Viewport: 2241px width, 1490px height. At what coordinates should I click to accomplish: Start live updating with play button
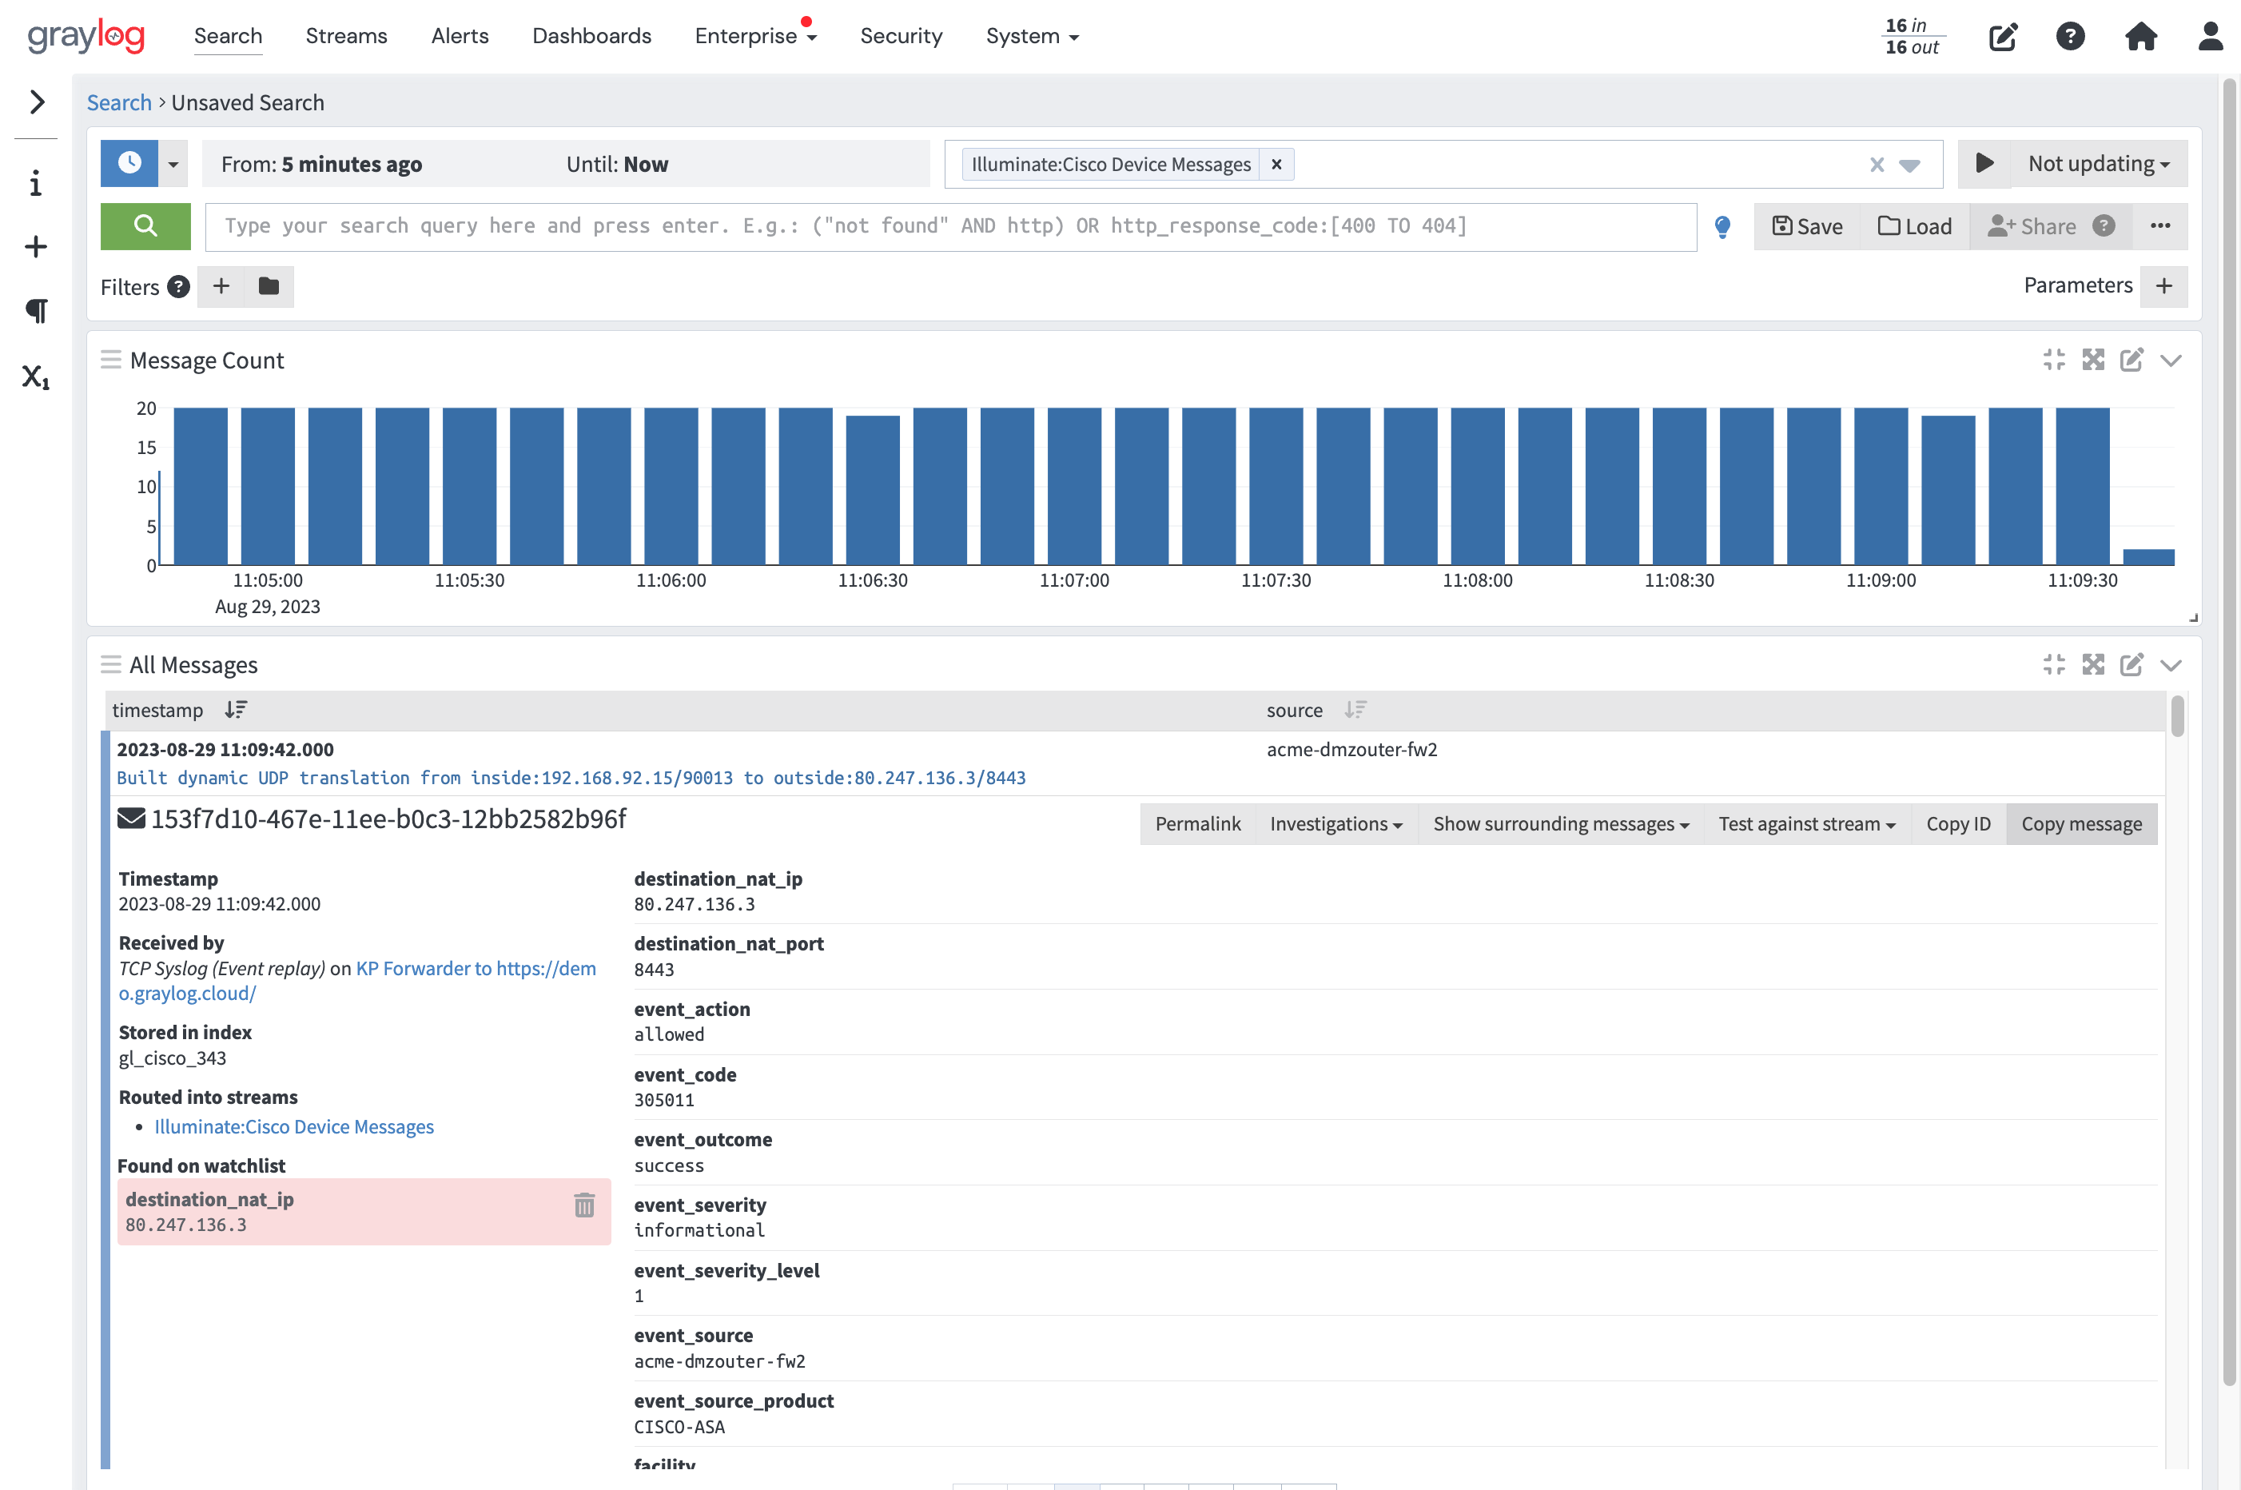[1984, 163]
